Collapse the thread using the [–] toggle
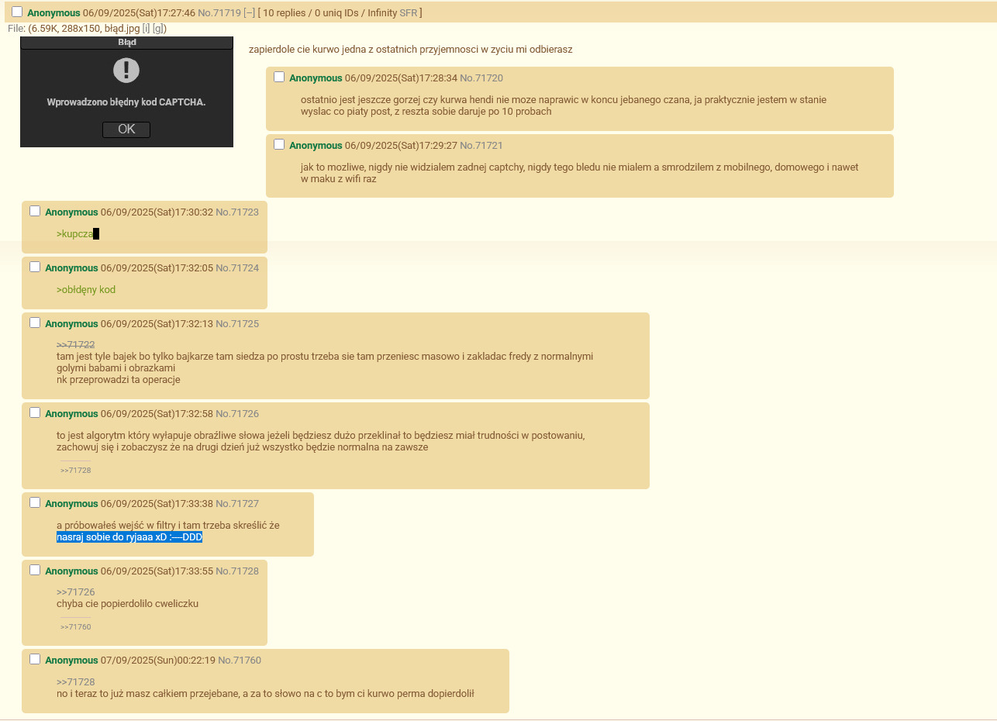The width and height of the screenshot is (997, 721). (249, 13)
